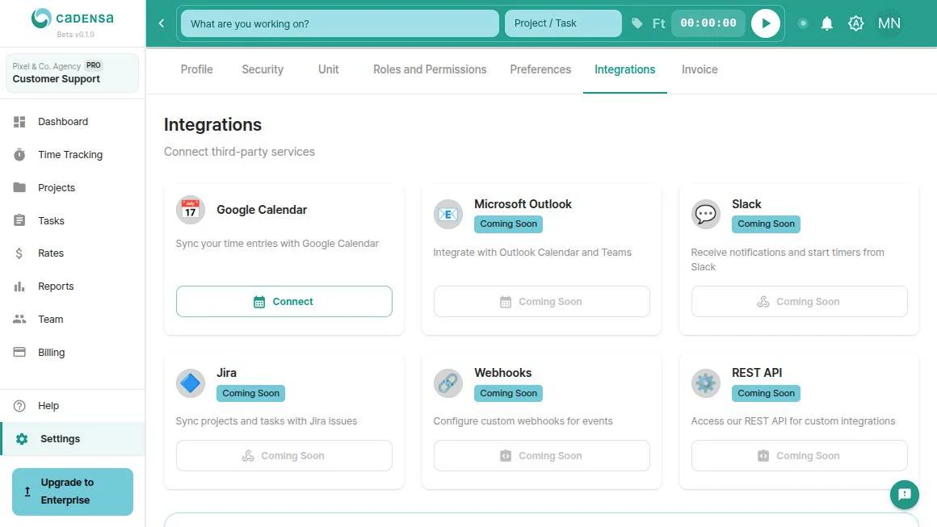Image resolution: width=937 pixels, height=527 pixels.
Task: Switch to the Preferences tab
Action: [540, 70]
